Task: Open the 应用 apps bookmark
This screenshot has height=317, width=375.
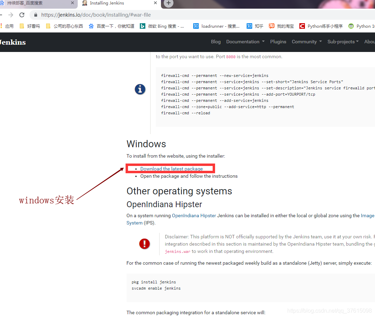Action: click(x=7, y=26)
